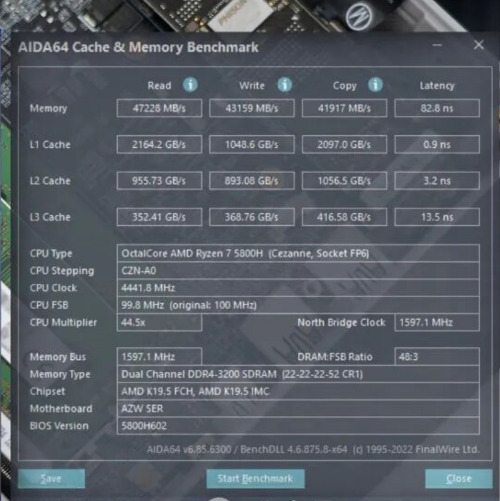Click the North Bridge Clock value box
This screenshot has width=500, height=501.
point(436,322)
